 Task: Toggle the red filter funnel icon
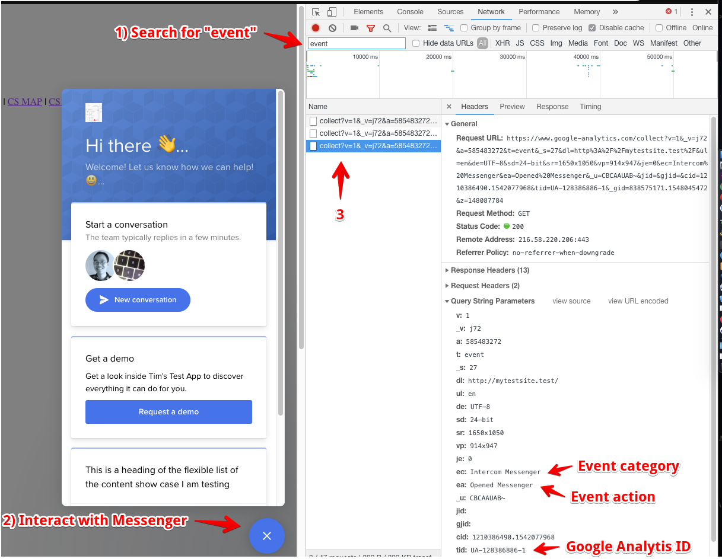point(371,28)
